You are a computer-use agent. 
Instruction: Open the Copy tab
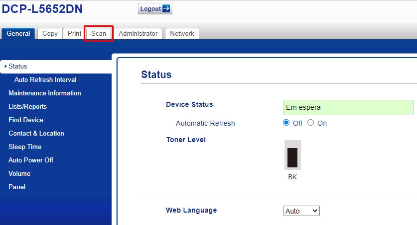point(50,34)
